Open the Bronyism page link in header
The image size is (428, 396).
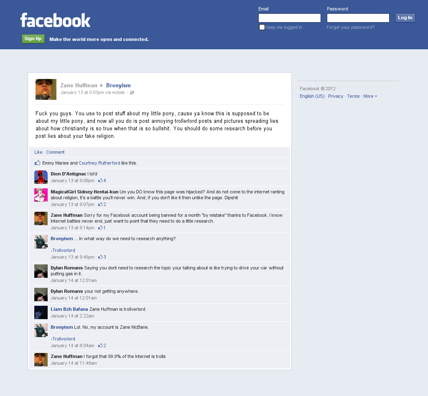point(118,85)
